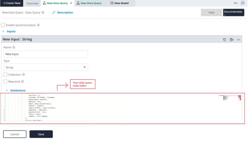Click the Help button
248x143 pixels.
click(x=211, y=12)
